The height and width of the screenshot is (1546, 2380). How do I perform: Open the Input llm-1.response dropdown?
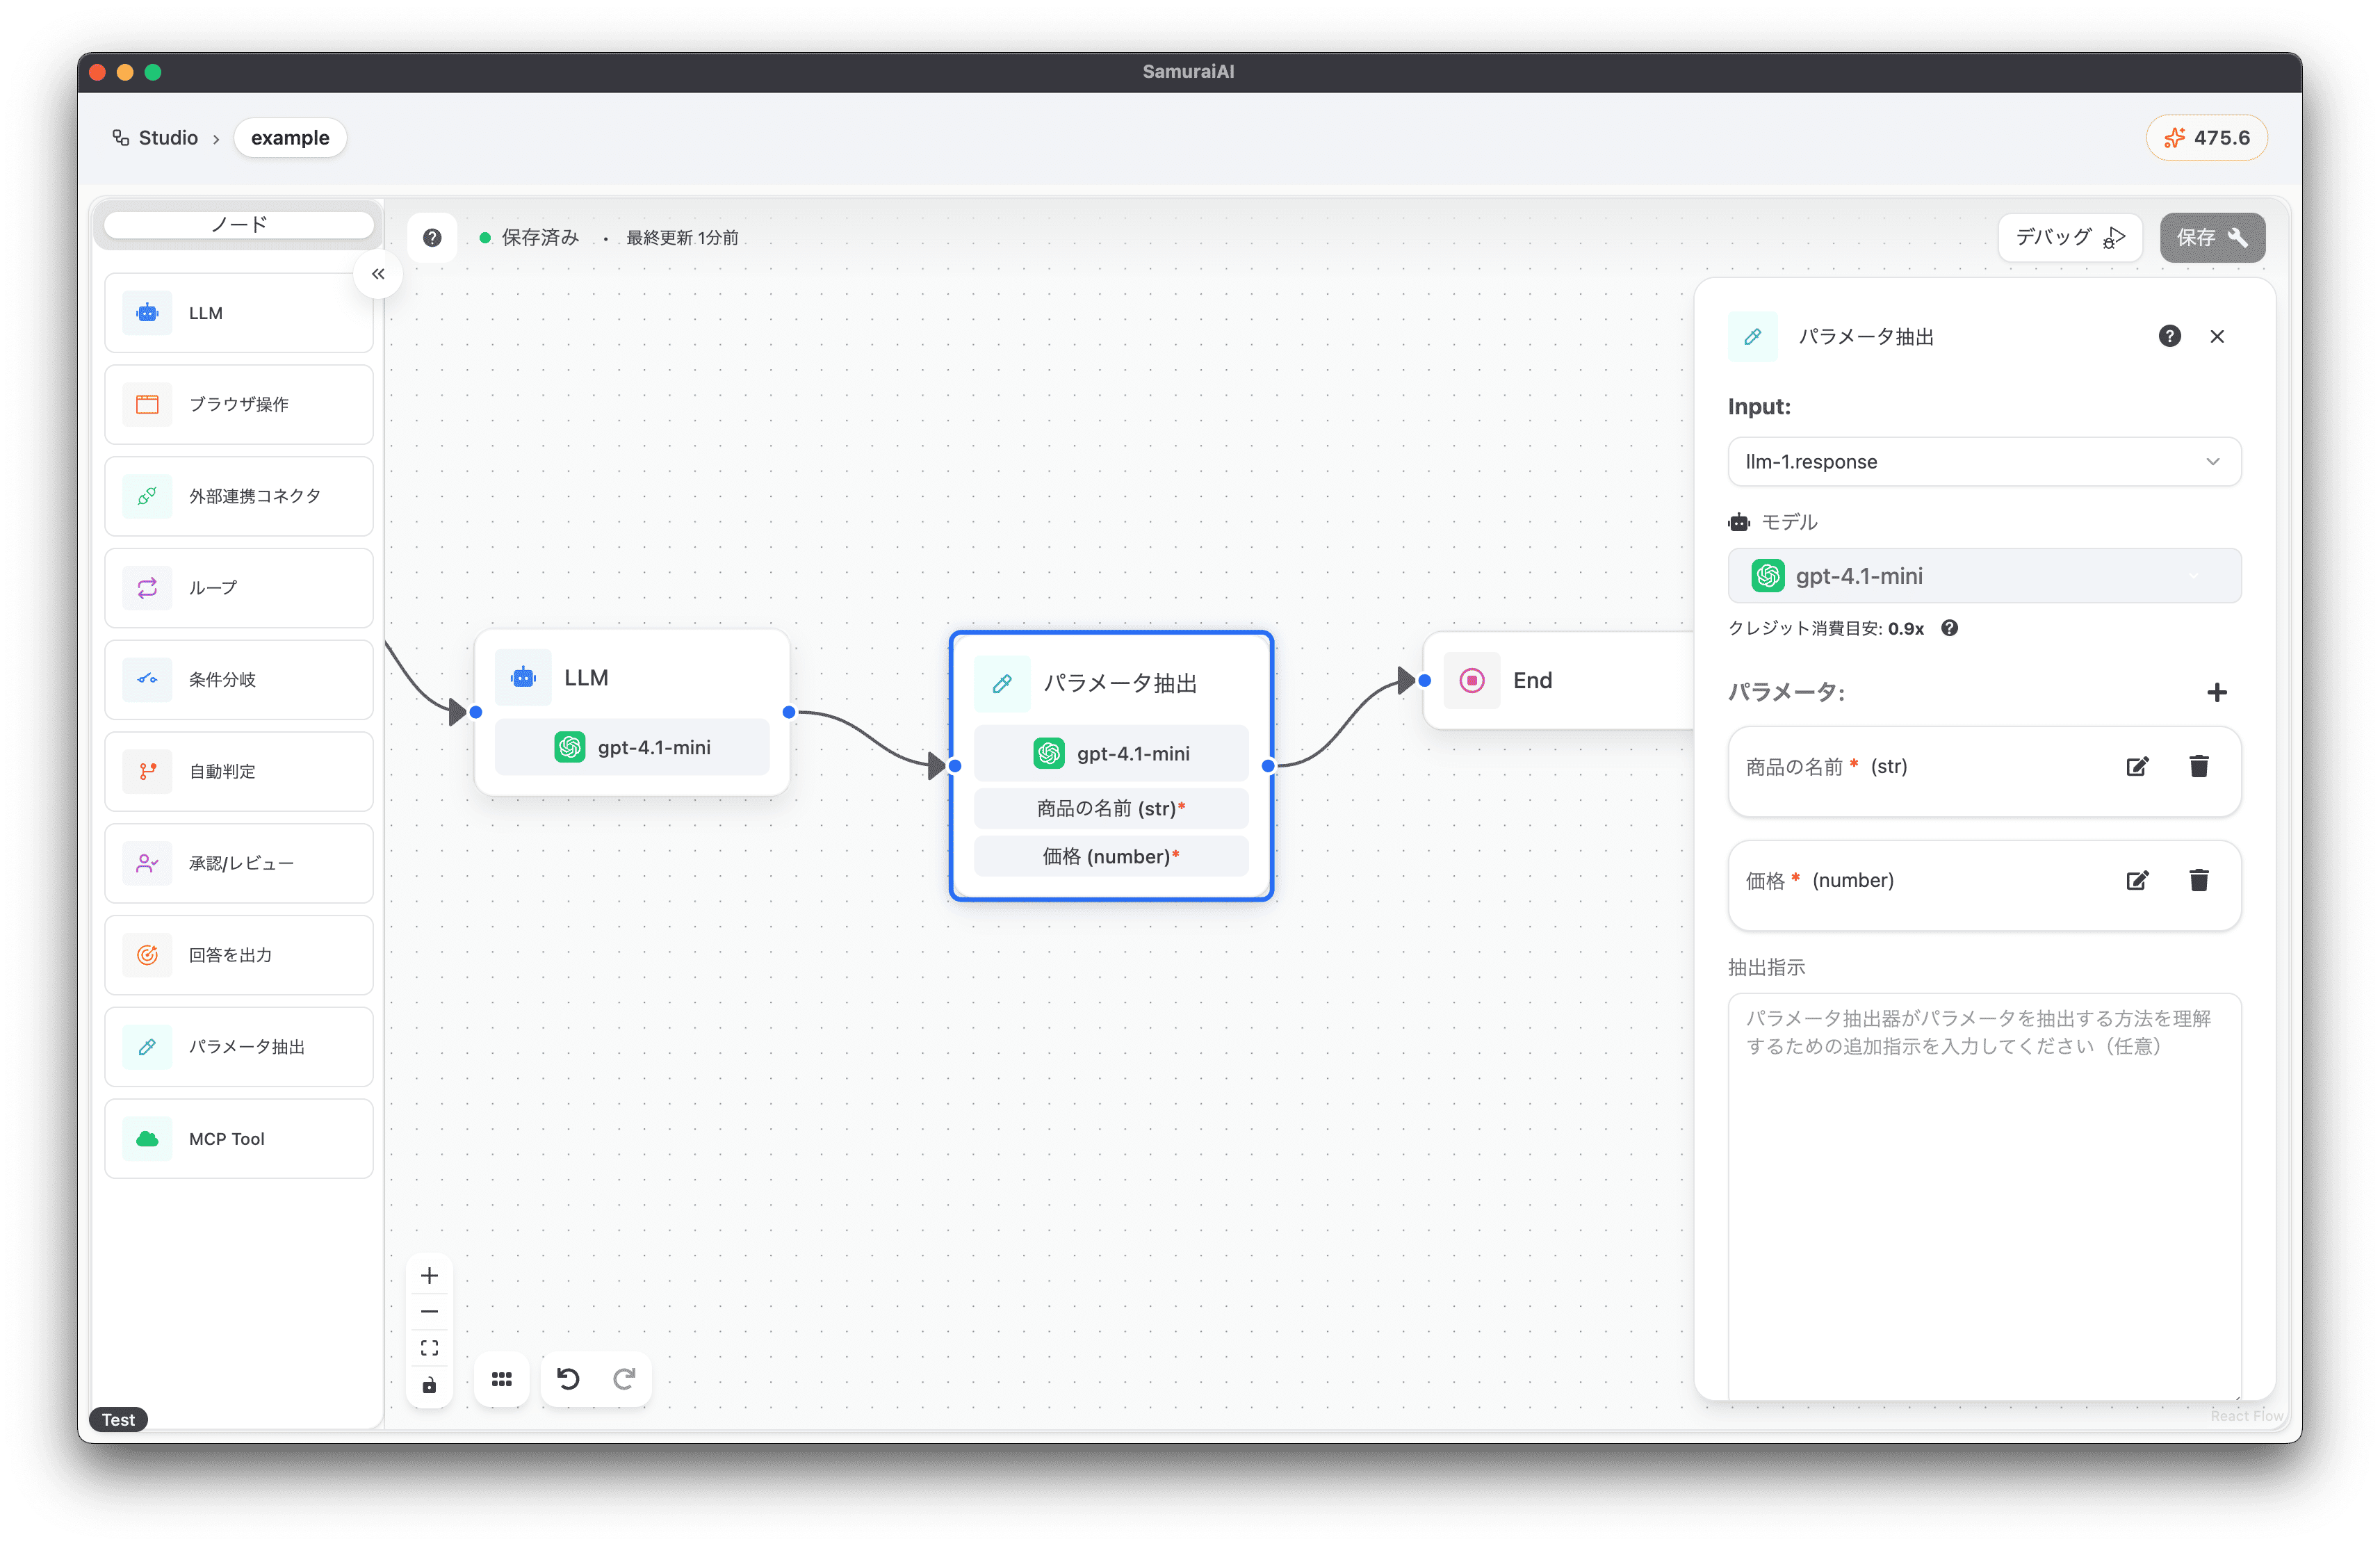click(1983, 462)
